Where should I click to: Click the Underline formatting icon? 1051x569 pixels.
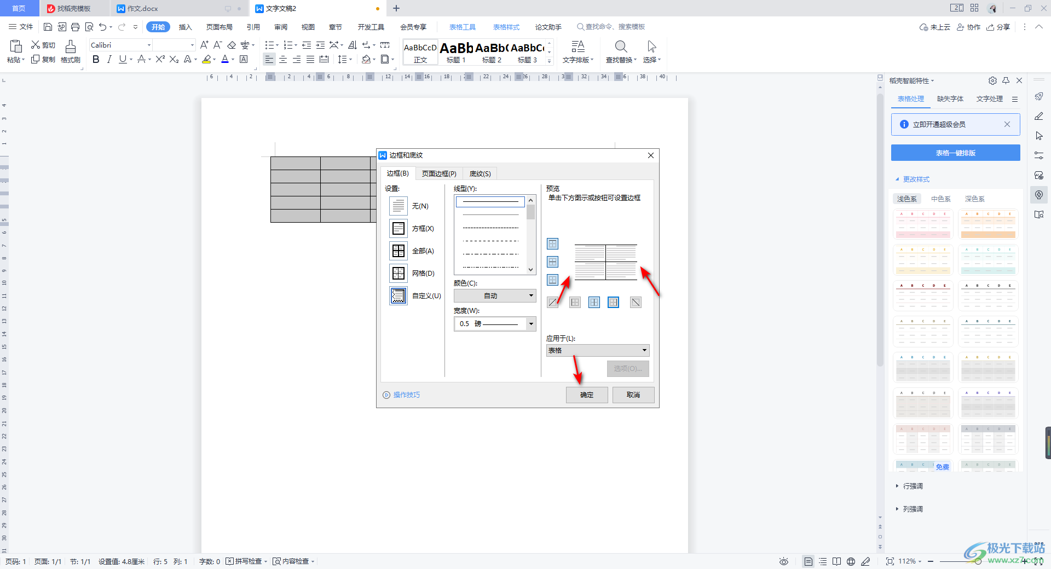tap(123, 60)
